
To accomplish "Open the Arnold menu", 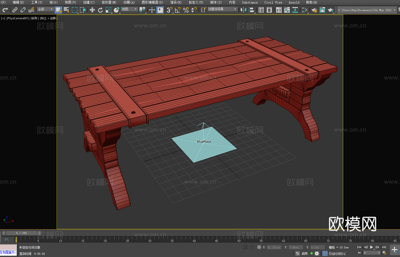I will click(x=294, y=2).
